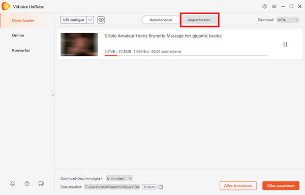Viewport: 305px width, 195px height.
Task: Open the hamburger menu icon
Action: click(x=274, y=7)
